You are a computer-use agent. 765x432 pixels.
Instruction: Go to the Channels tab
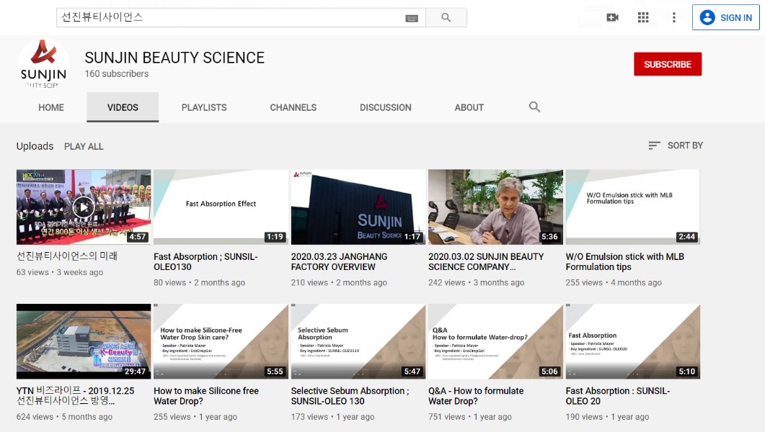293,107
